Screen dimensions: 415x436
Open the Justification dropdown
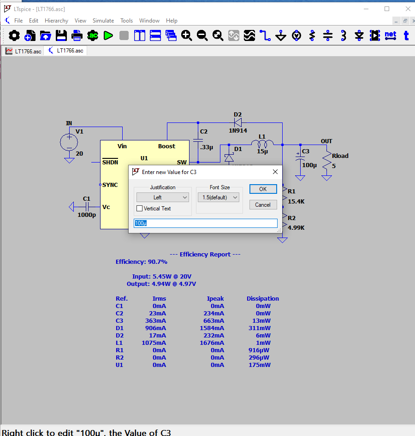pos(163,198)
